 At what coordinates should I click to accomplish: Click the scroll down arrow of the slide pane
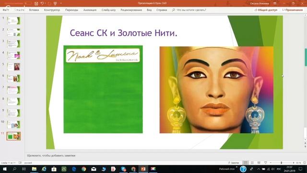tap(305, 140)
